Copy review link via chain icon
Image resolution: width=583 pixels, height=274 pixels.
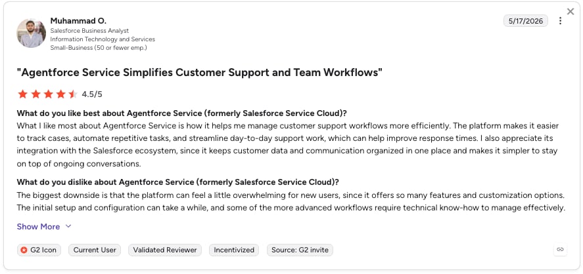560,250
